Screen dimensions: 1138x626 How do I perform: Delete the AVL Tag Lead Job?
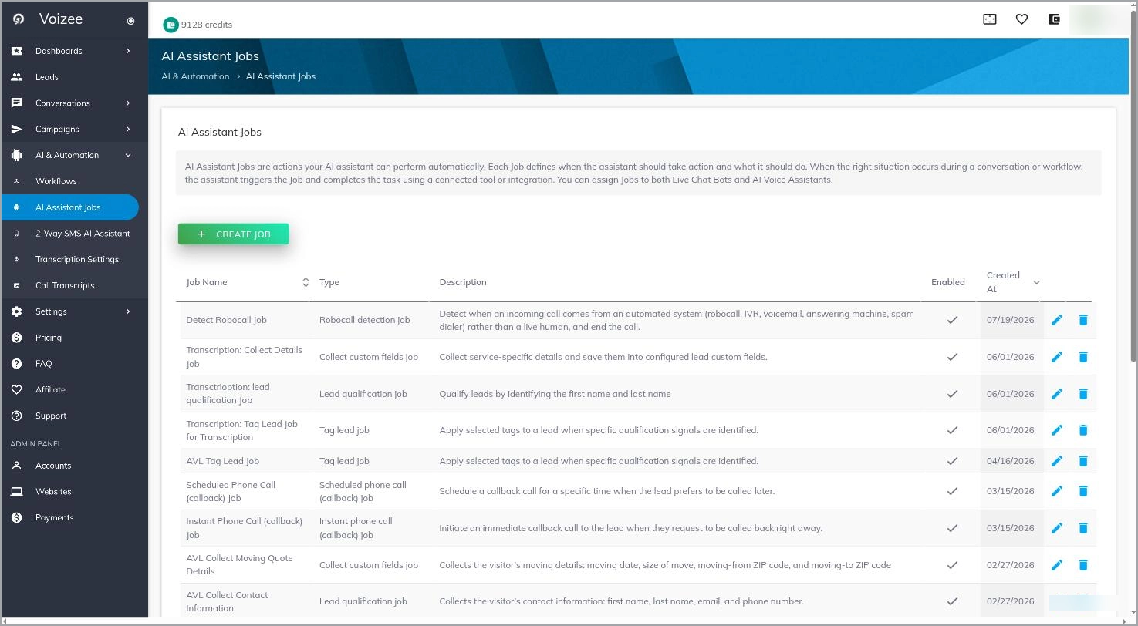[x=1083, y=461]
